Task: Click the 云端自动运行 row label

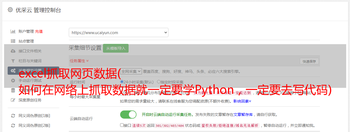Action: (81, 119)
